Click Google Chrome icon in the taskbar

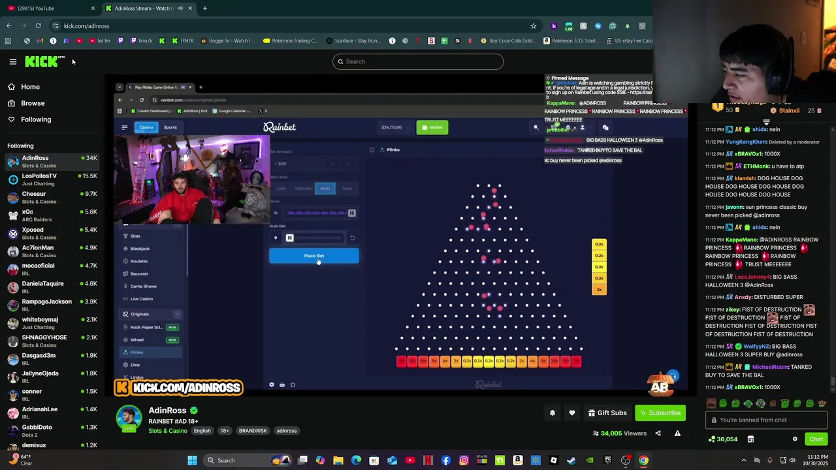click(643, 460)
